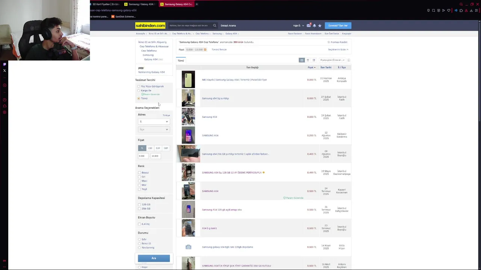Select the TL currency tab

142,148
